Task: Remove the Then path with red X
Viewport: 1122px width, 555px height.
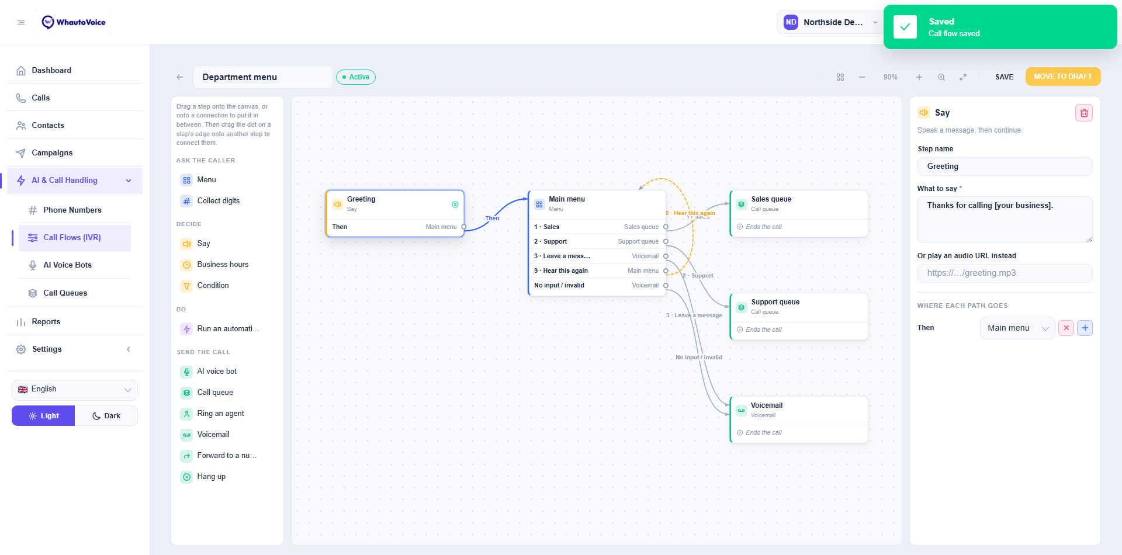Action: pos(1066,328)
